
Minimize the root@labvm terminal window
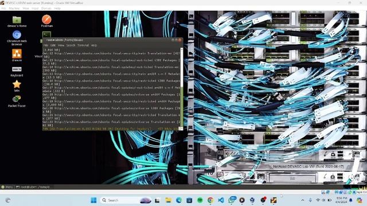point(173,40)
